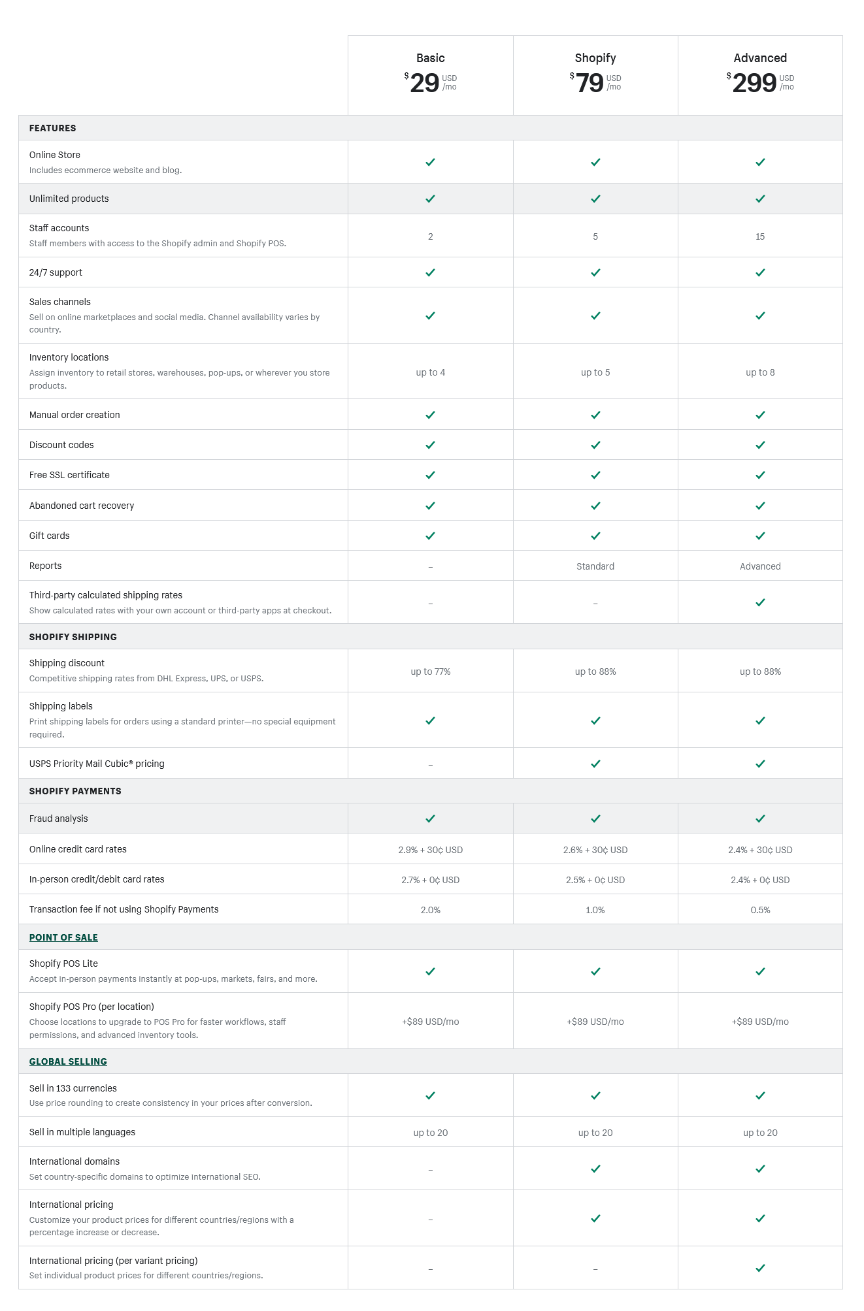Click Advanced per variant pricing checkmark
Image resolution: width=864 pixels, height=1311 pixels.
tap(760, 1268)
